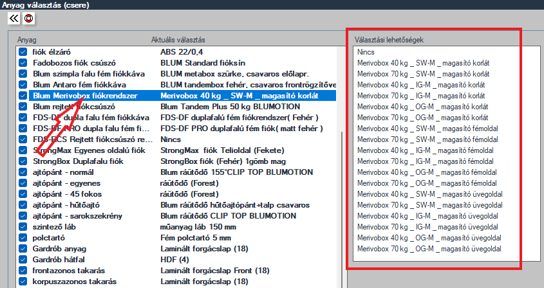Click StrongMax fiók Telioldal (Fekete) value
Image resolution: width=544 pixels, height=288 pixels.
(222, 150)
